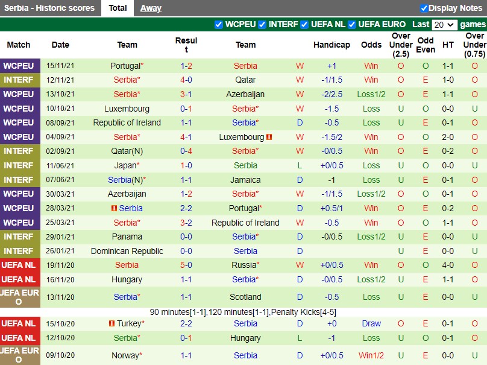Open the Last 20 games dropdown
This screenshot has width=487, height=365.
pyautogui.click(x=444, y=25)
